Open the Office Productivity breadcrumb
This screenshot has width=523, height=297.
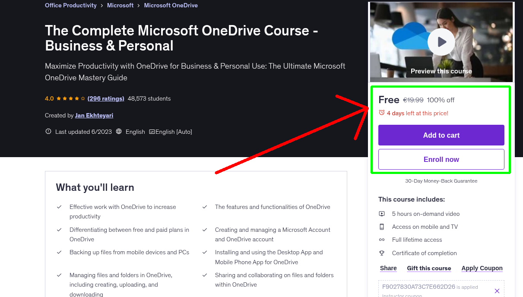[x=71, y=6]
